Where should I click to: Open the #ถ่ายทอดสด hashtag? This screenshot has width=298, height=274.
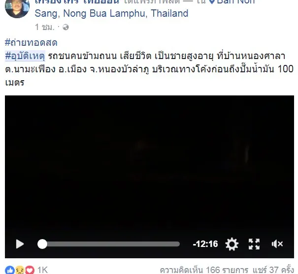click(x=31, y=42)
